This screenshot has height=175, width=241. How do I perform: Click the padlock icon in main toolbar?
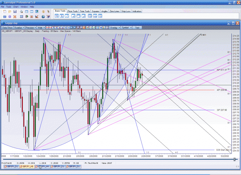(43, 12)
